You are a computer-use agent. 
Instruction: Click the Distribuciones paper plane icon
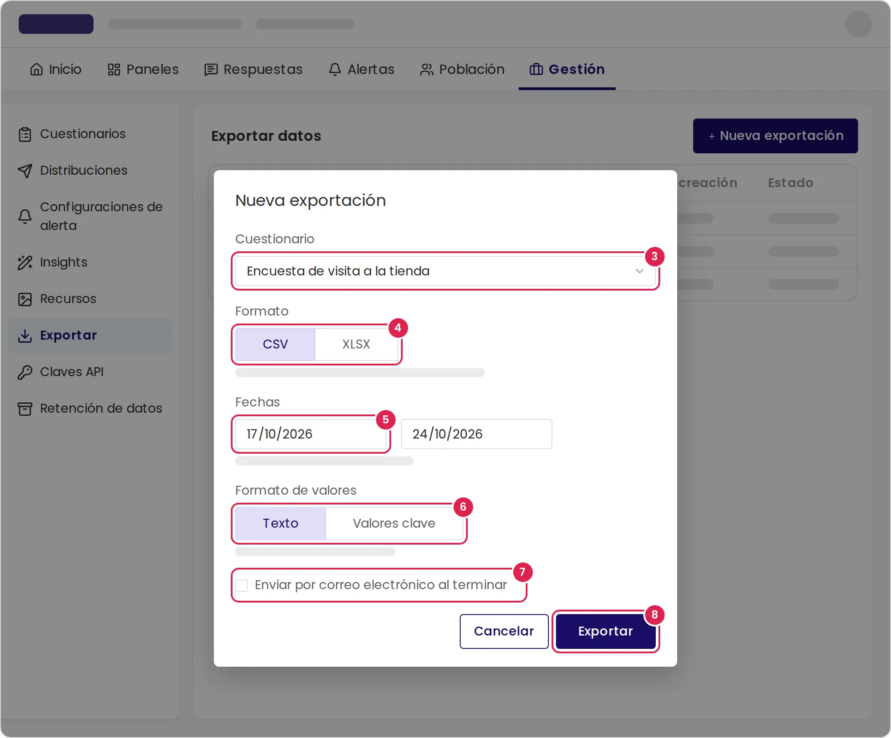[25, 171]
